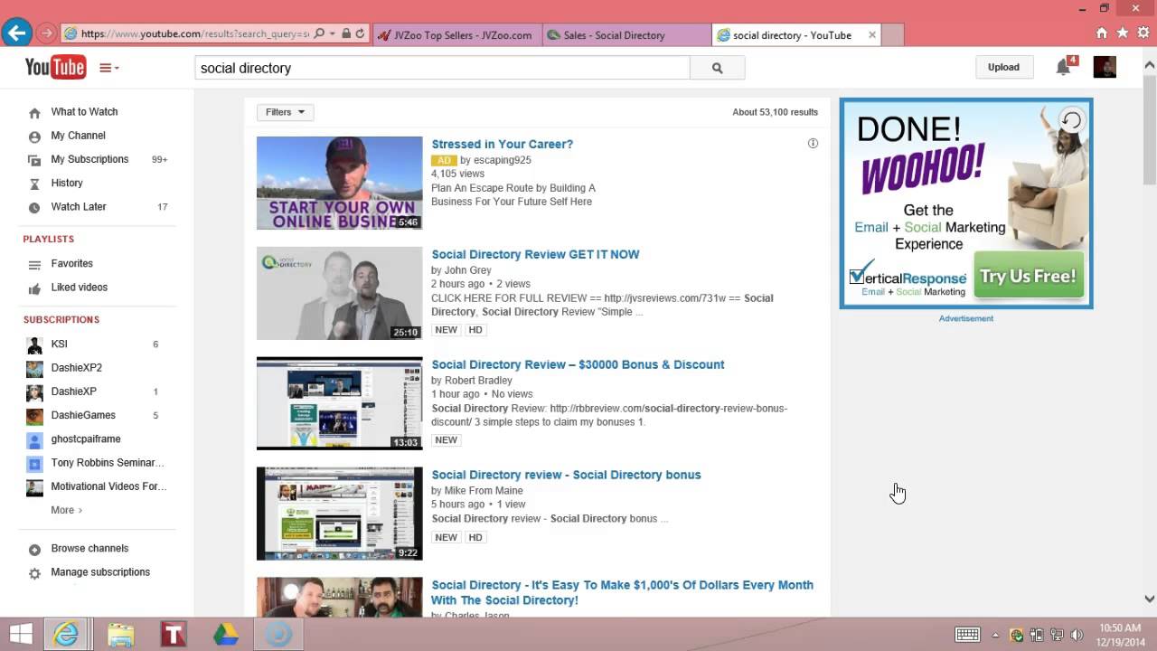The image size is (1157, 651).
Task: Click the browser home icon
Action: click(1101, 33)
